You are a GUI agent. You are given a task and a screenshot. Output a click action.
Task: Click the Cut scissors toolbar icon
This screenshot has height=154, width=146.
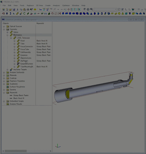click(x=17, y=9)
